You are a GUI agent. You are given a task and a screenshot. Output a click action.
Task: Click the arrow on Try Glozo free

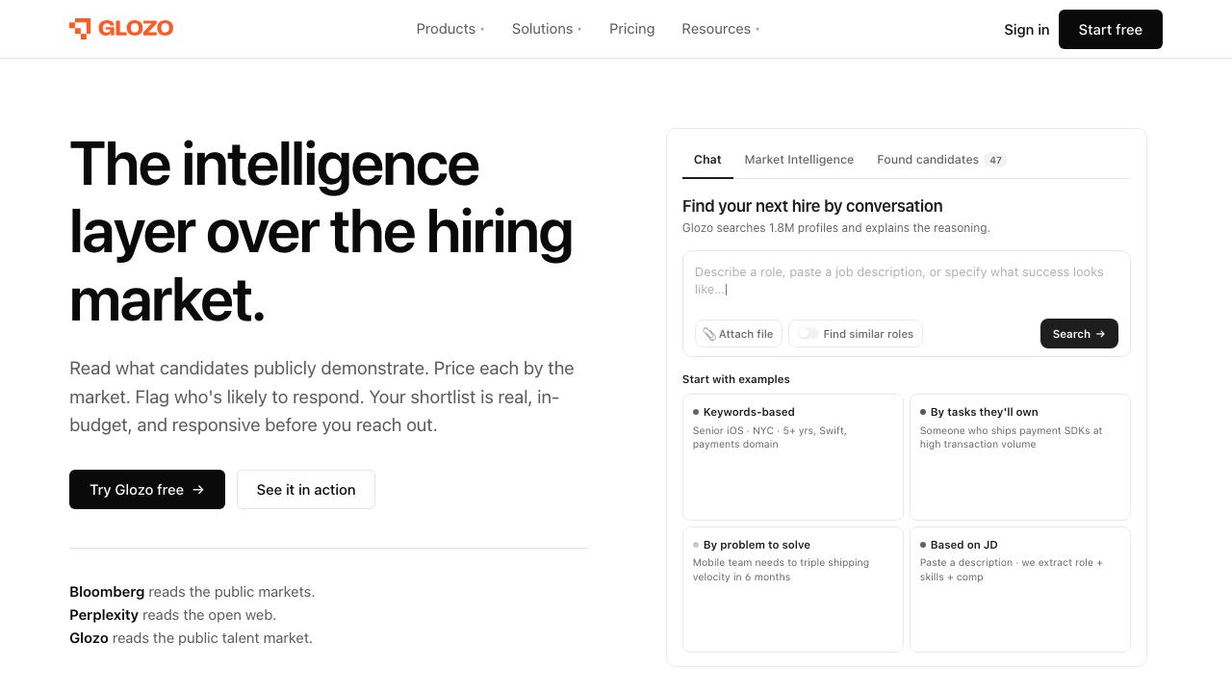click(x=198, y=490)
